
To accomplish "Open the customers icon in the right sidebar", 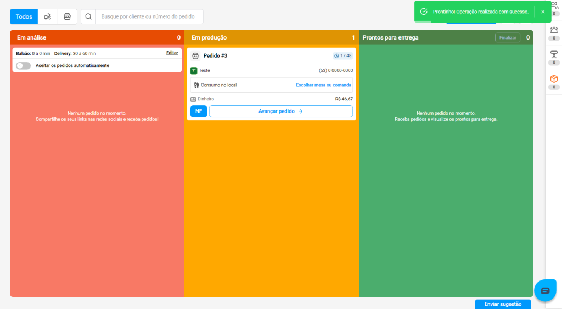I will 554,5.
